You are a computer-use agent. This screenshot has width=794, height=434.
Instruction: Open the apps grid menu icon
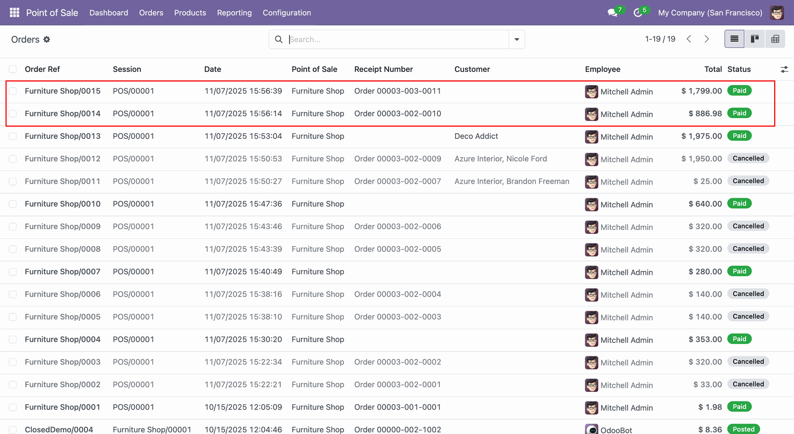pyautogui.click(x=14, y=12)
